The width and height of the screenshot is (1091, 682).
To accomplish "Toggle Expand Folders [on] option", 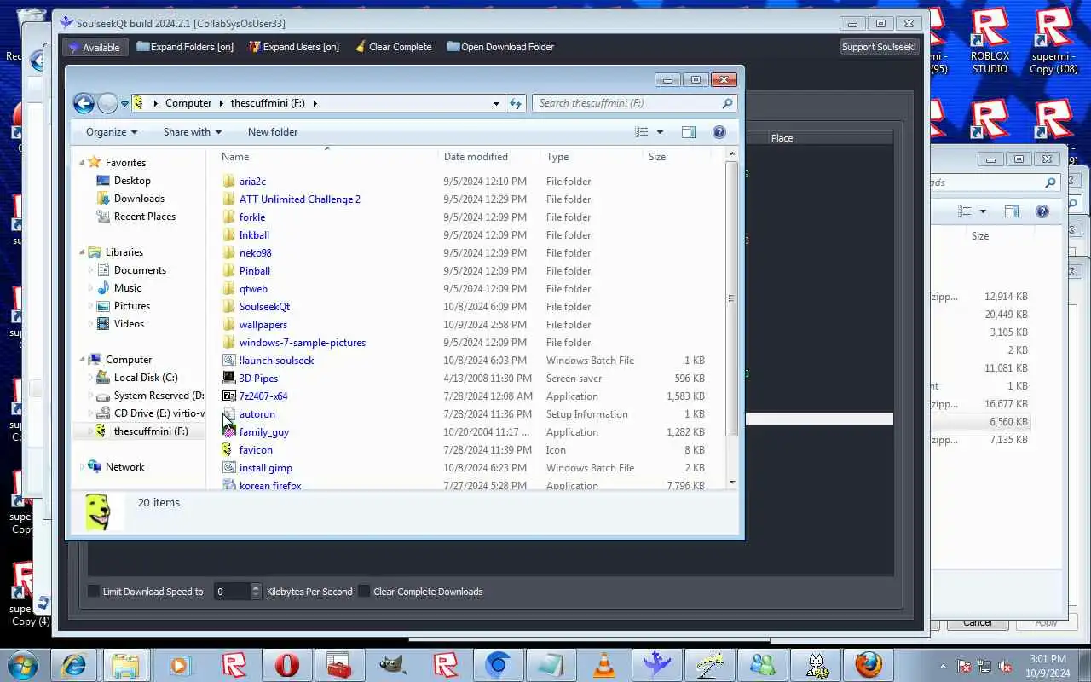I will [x=184, y=47].
